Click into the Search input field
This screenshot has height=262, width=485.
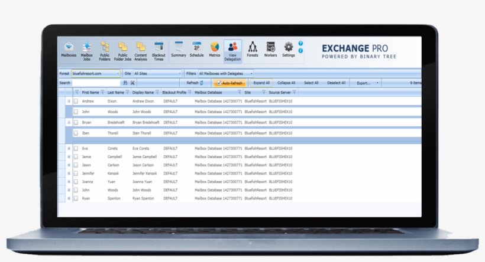click(x=96, y=83)
